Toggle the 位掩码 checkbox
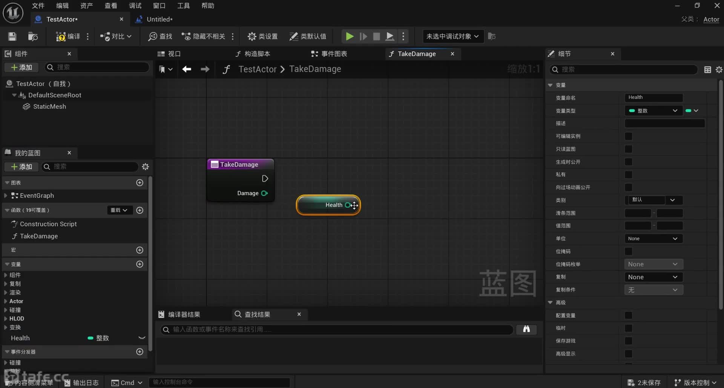724x388 pixels. [x=628, y=251]
